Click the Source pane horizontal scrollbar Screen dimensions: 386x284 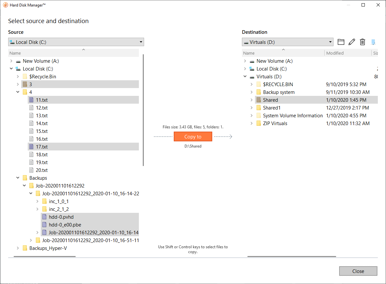[45, 256]
